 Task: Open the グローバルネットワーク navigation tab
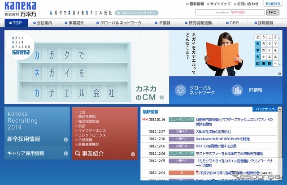(x=120, y=23)
